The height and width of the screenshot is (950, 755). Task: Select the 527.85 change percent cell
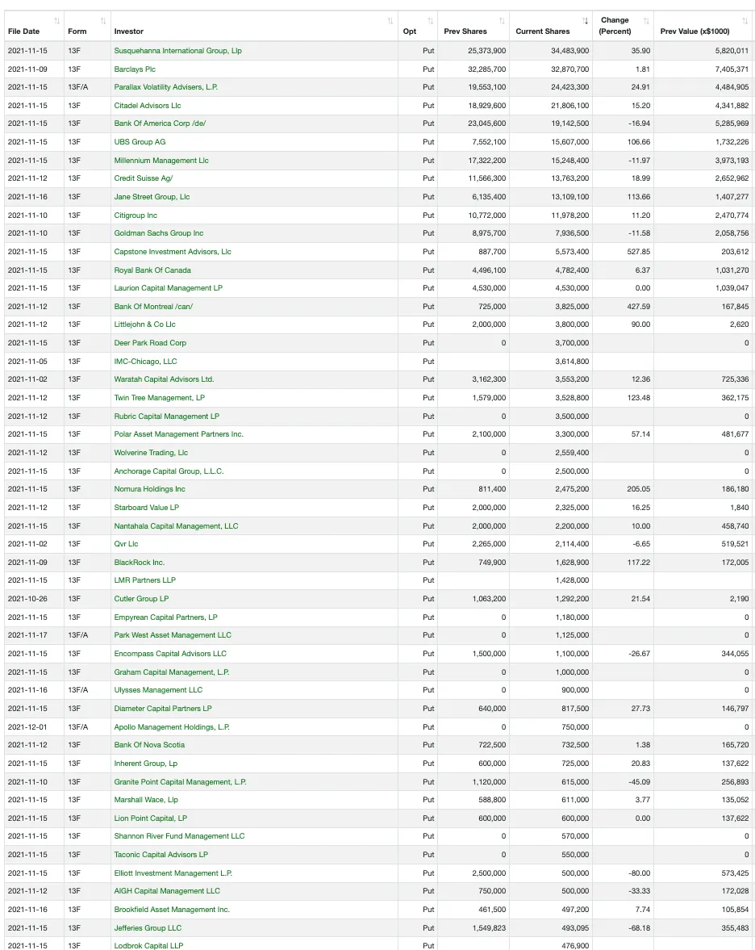point(623,252)
